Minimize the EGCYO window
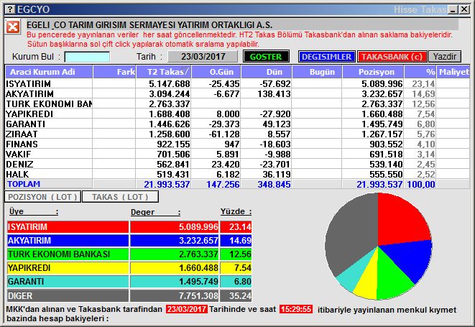475x327 pixels. pos(453,9)
